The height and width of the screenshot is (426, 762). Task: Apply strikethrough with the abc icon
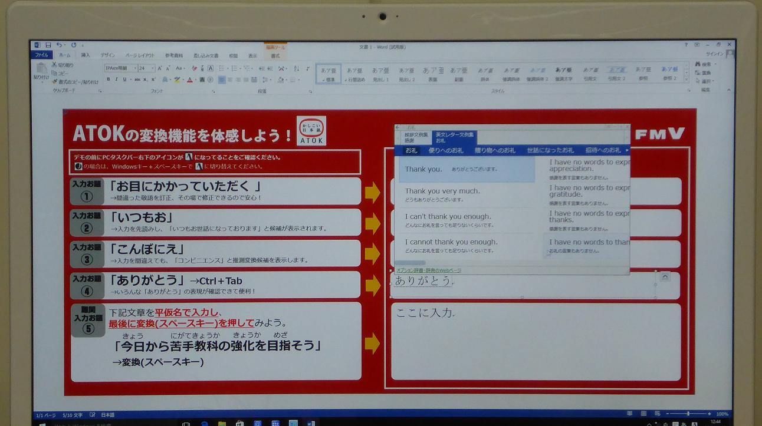(137, 80)
